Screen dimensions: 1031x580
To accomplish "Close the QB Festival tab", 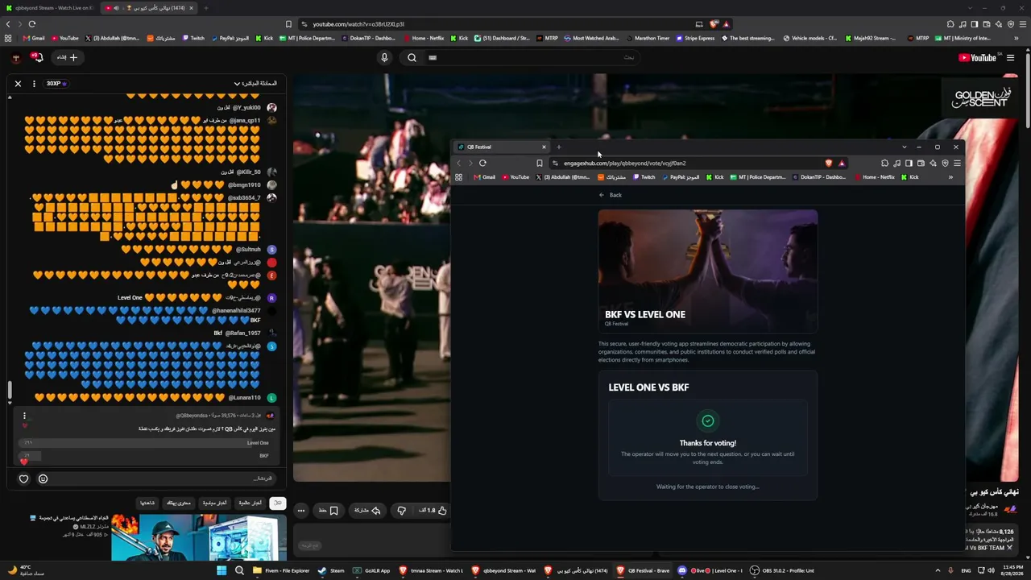I will coord(544,147).
